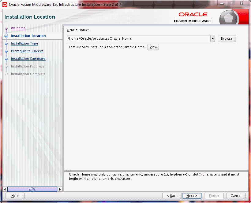The width and height of the screenshot is (251, 203).
Task: Click the Installation Complete step bullet icon
Action: click(6, 74)
